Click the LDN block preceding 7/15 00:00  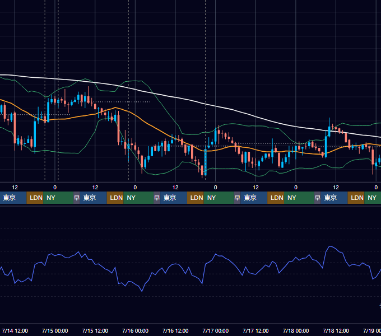35,198
